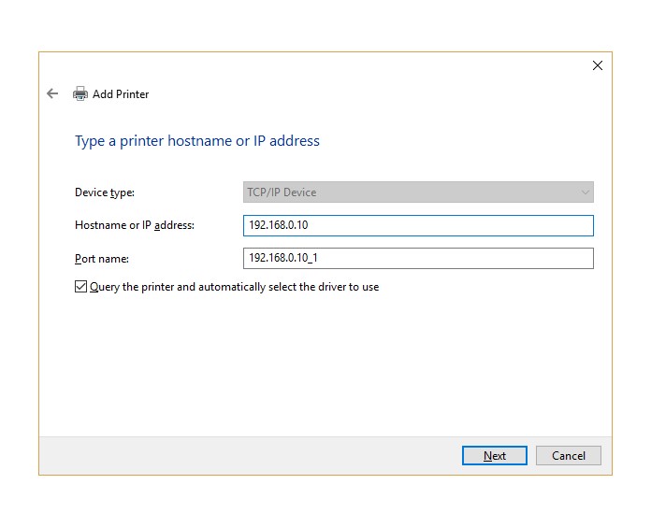Viewport: 651px width, 527px height.
Task: Click the 'Type a printer hostname or IP address' heading
Action: tap(197, 141)
